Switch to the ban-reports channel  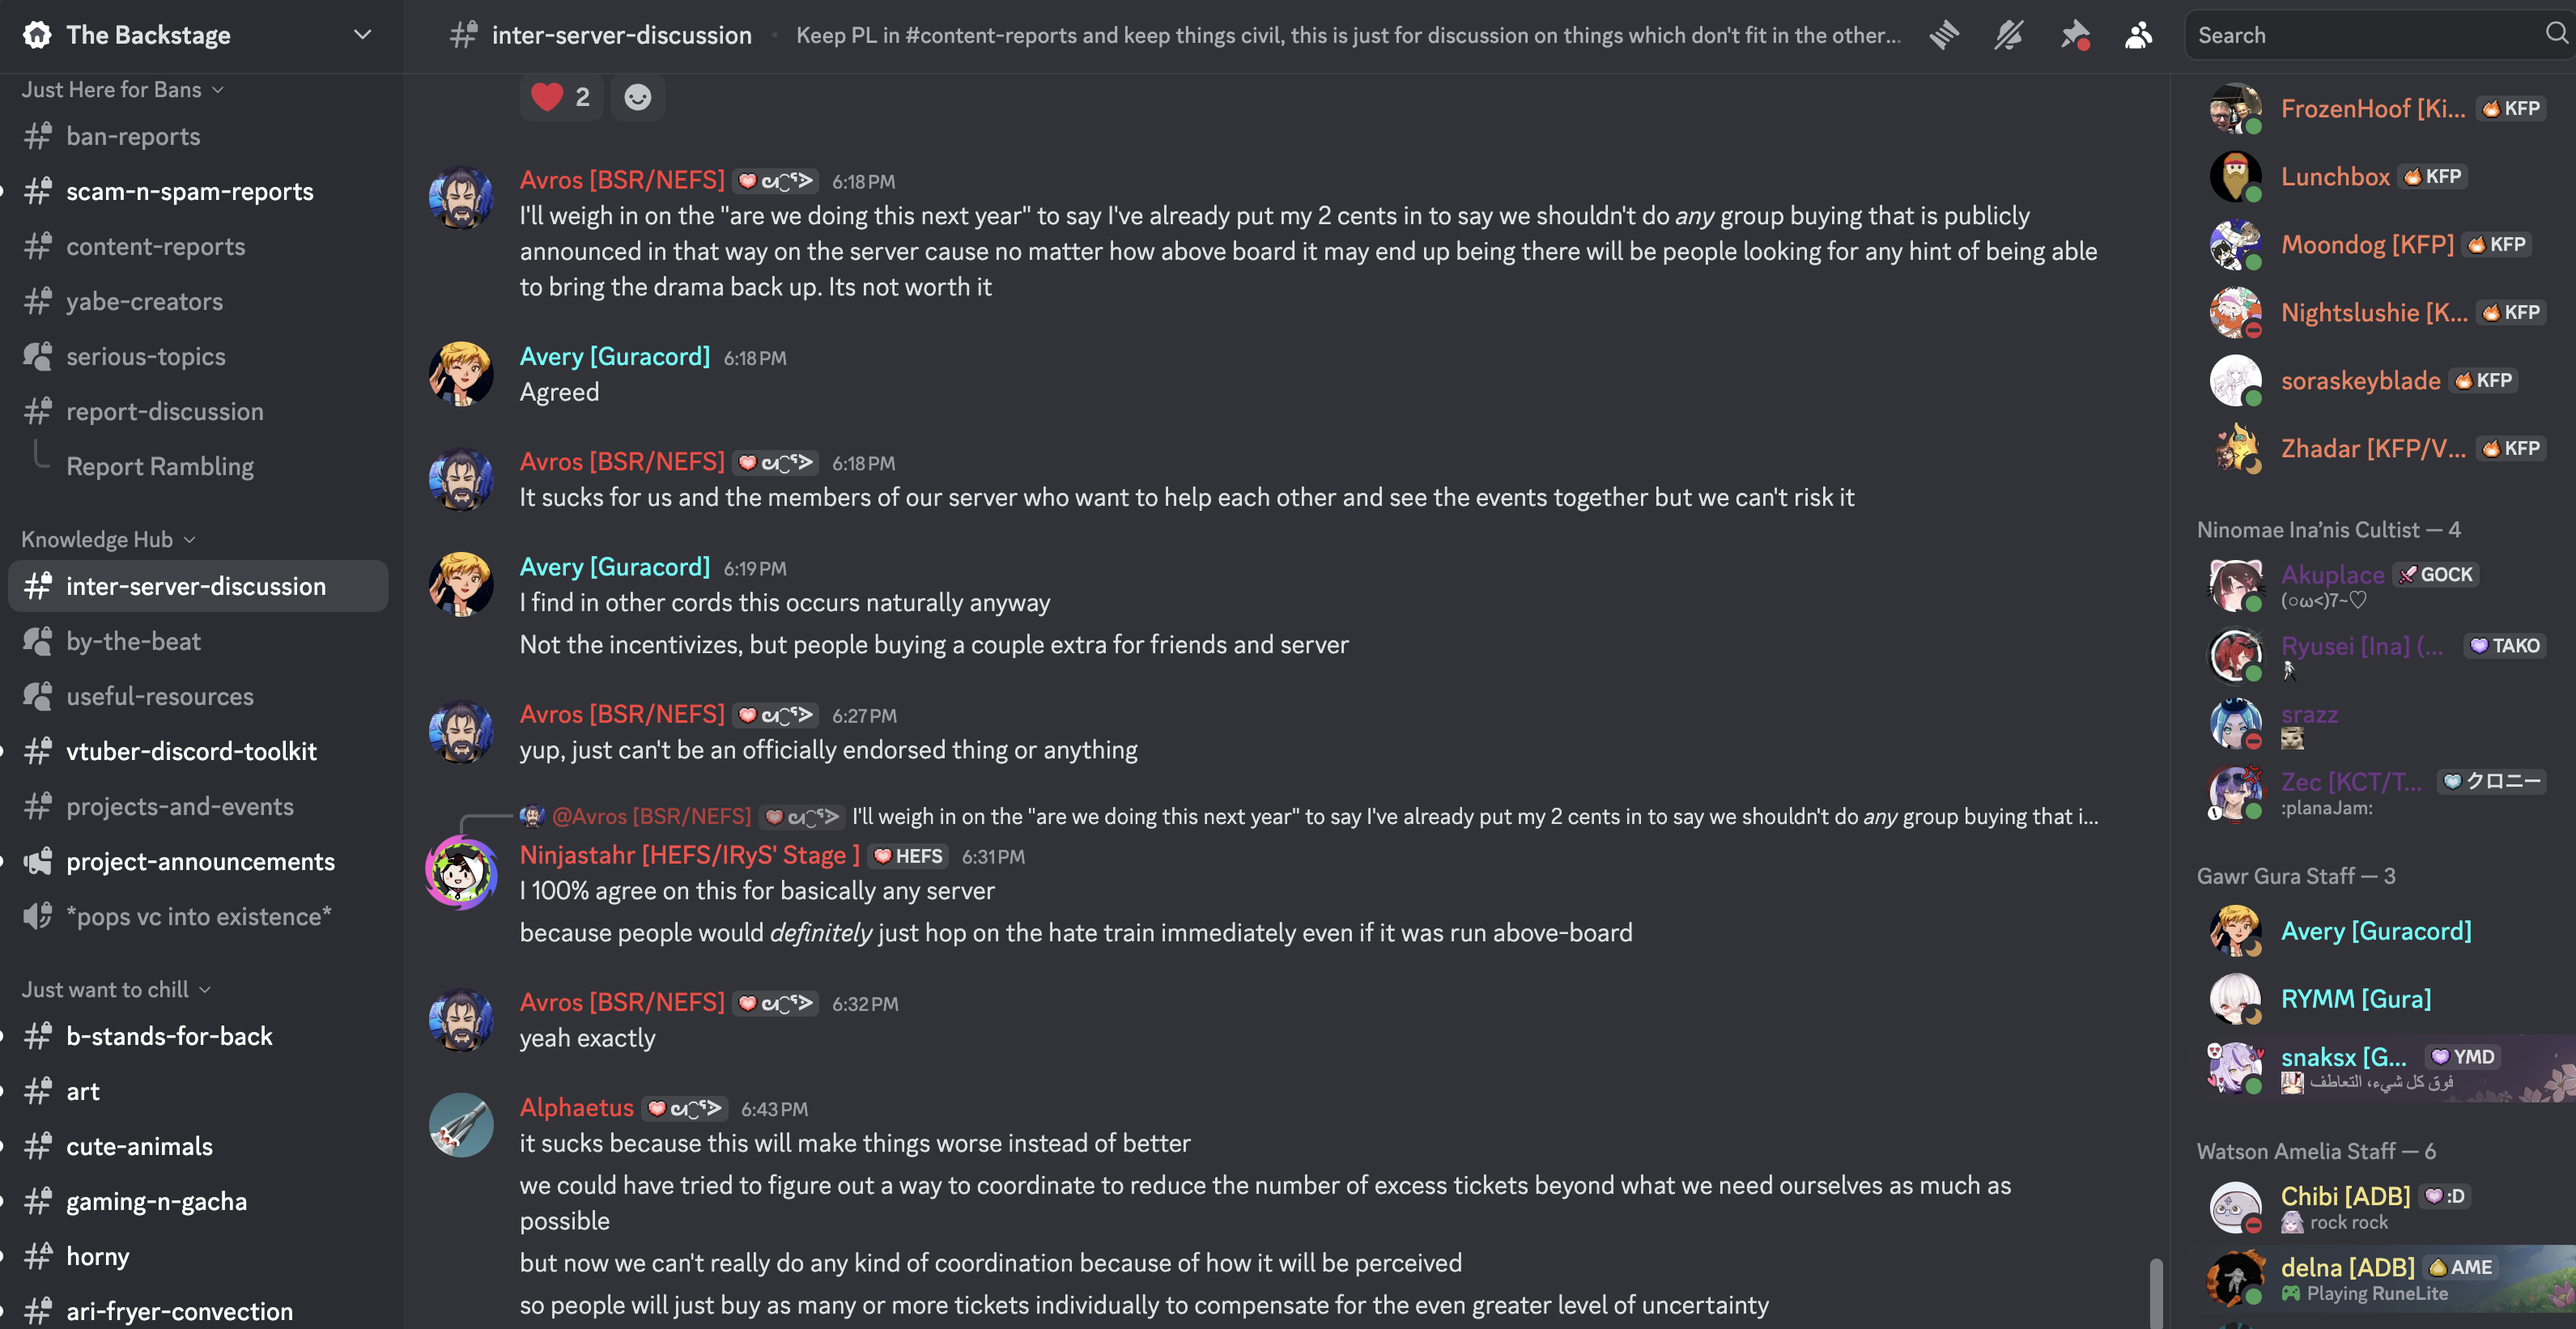[x=133, y=136]
